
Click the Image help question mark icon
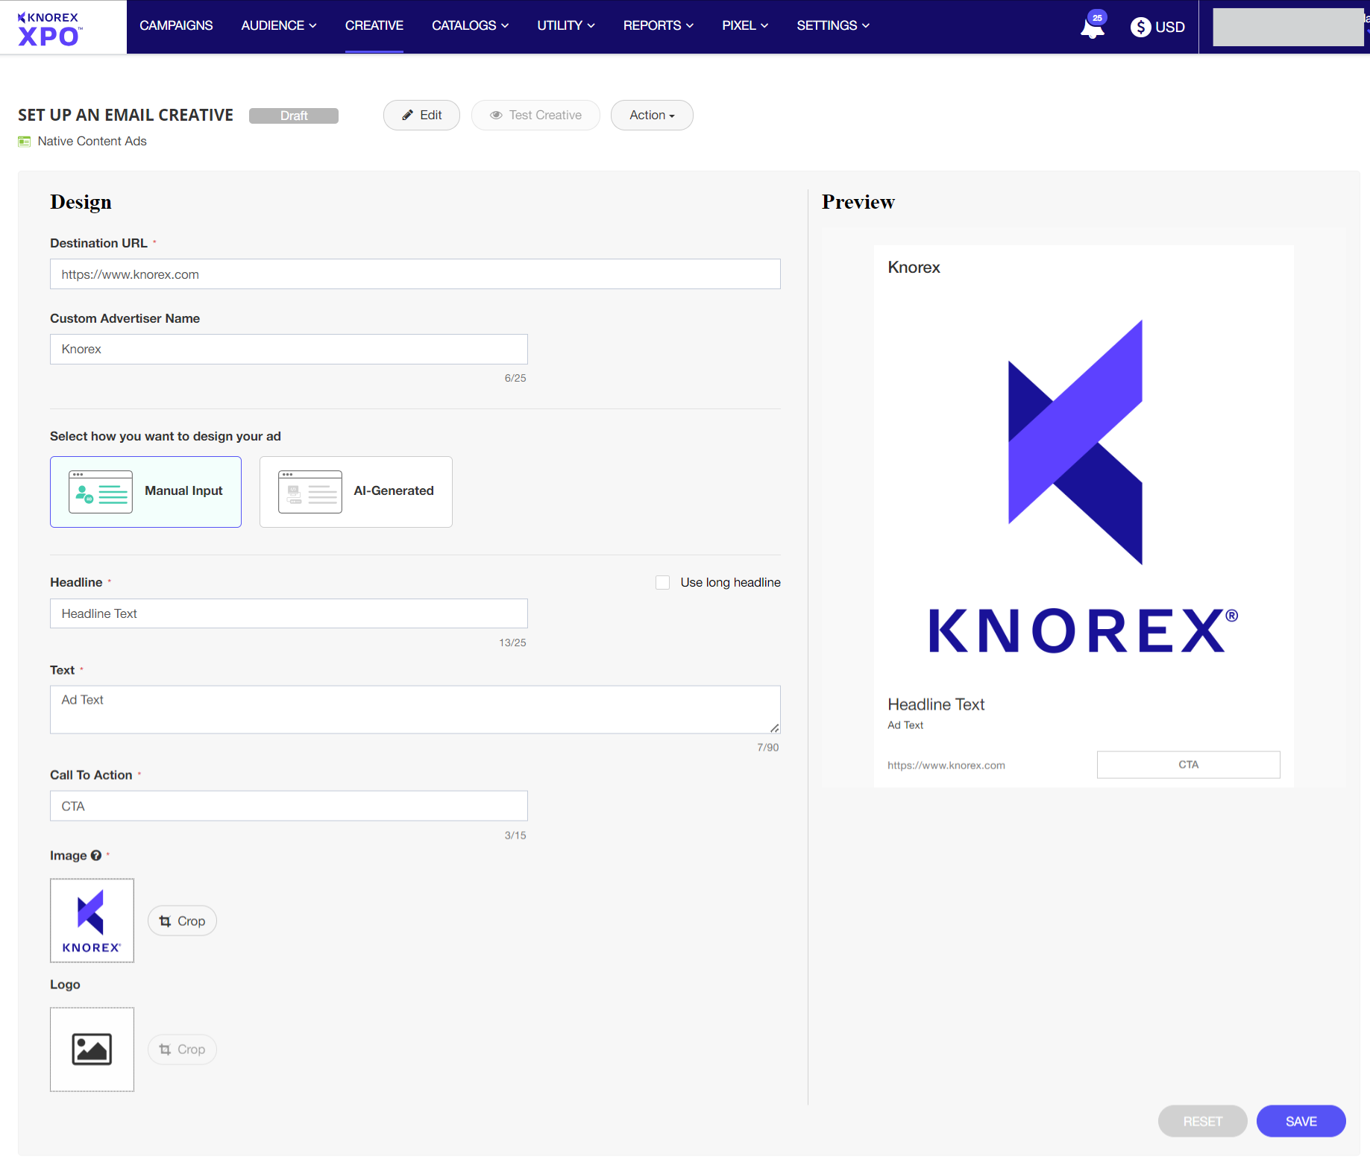(x=96, y=856)
